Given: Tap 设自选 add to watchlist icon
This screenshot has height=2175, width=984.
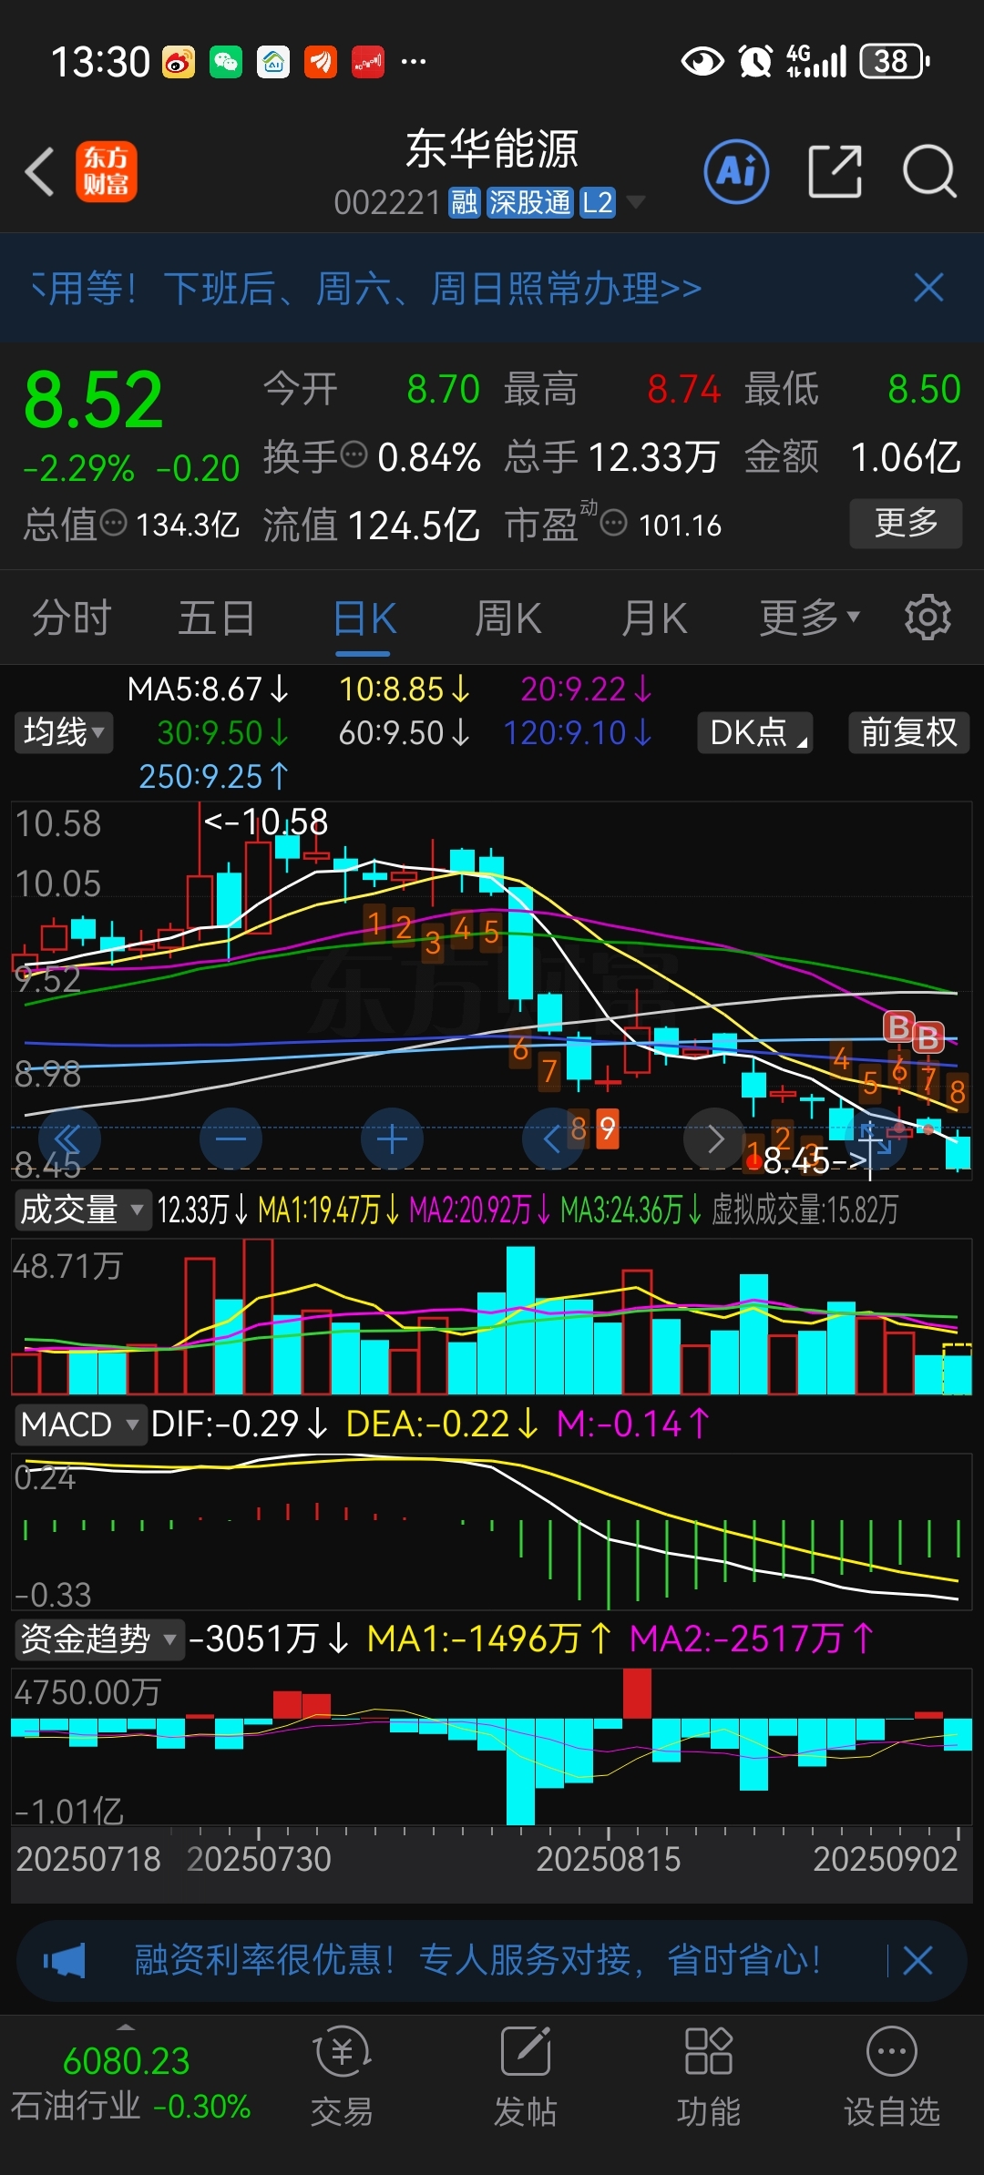Looking at the screenshot, I should click(892, 2077).
